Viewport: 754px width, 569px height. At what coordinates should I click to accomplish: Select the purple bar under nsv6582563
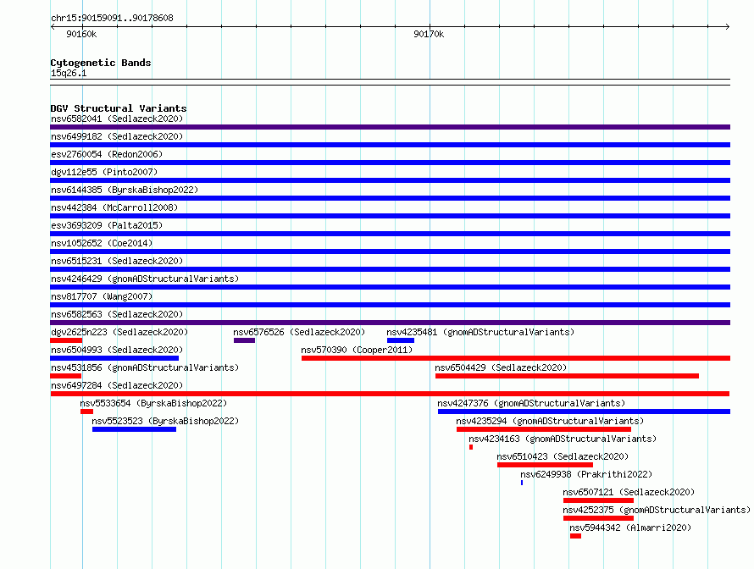click(x=390, y=323)
